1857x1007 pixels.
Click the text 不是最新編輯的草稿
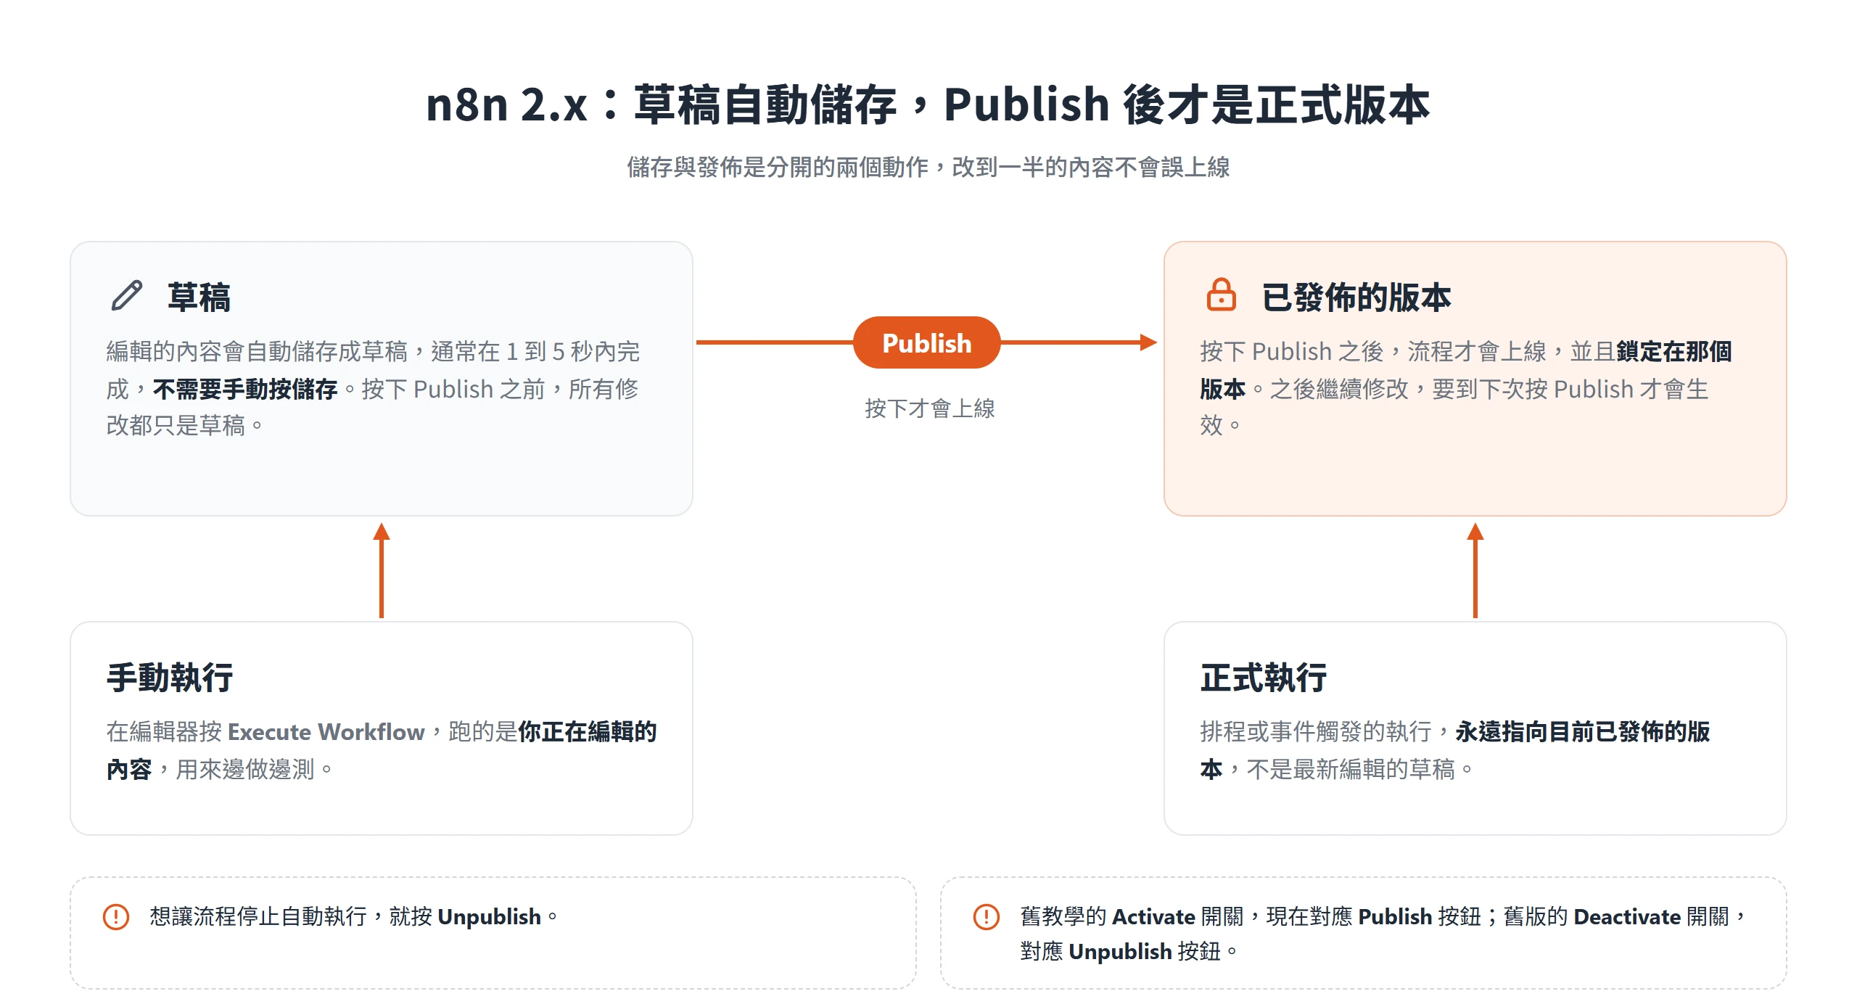click(1351, 769)
